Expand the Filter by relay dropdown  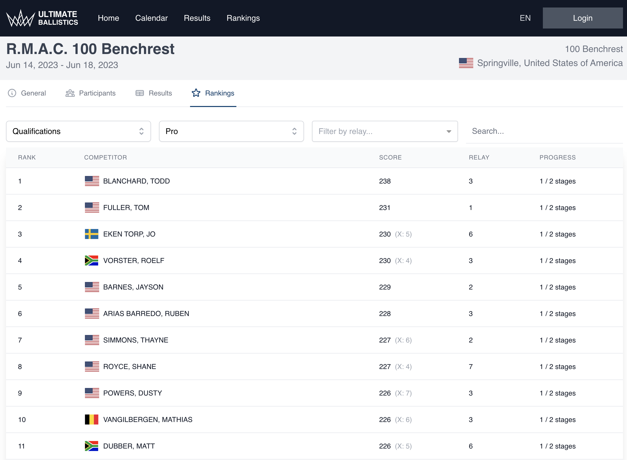coord(385,131)
